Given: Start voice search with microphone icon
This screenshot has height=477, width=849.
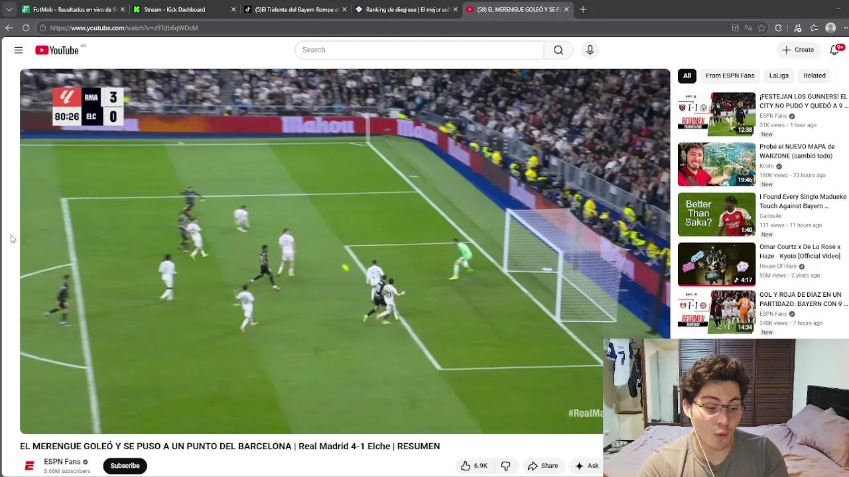Looking at the screenshot, I should point(590,50).
